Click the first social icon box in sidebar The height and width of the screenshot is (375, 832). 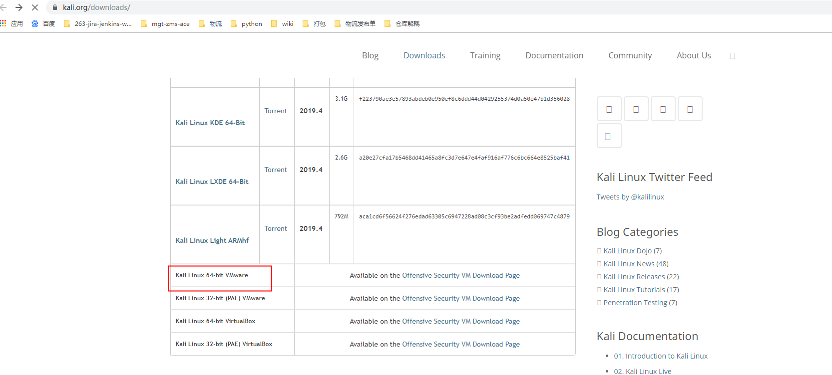point(609,109)
